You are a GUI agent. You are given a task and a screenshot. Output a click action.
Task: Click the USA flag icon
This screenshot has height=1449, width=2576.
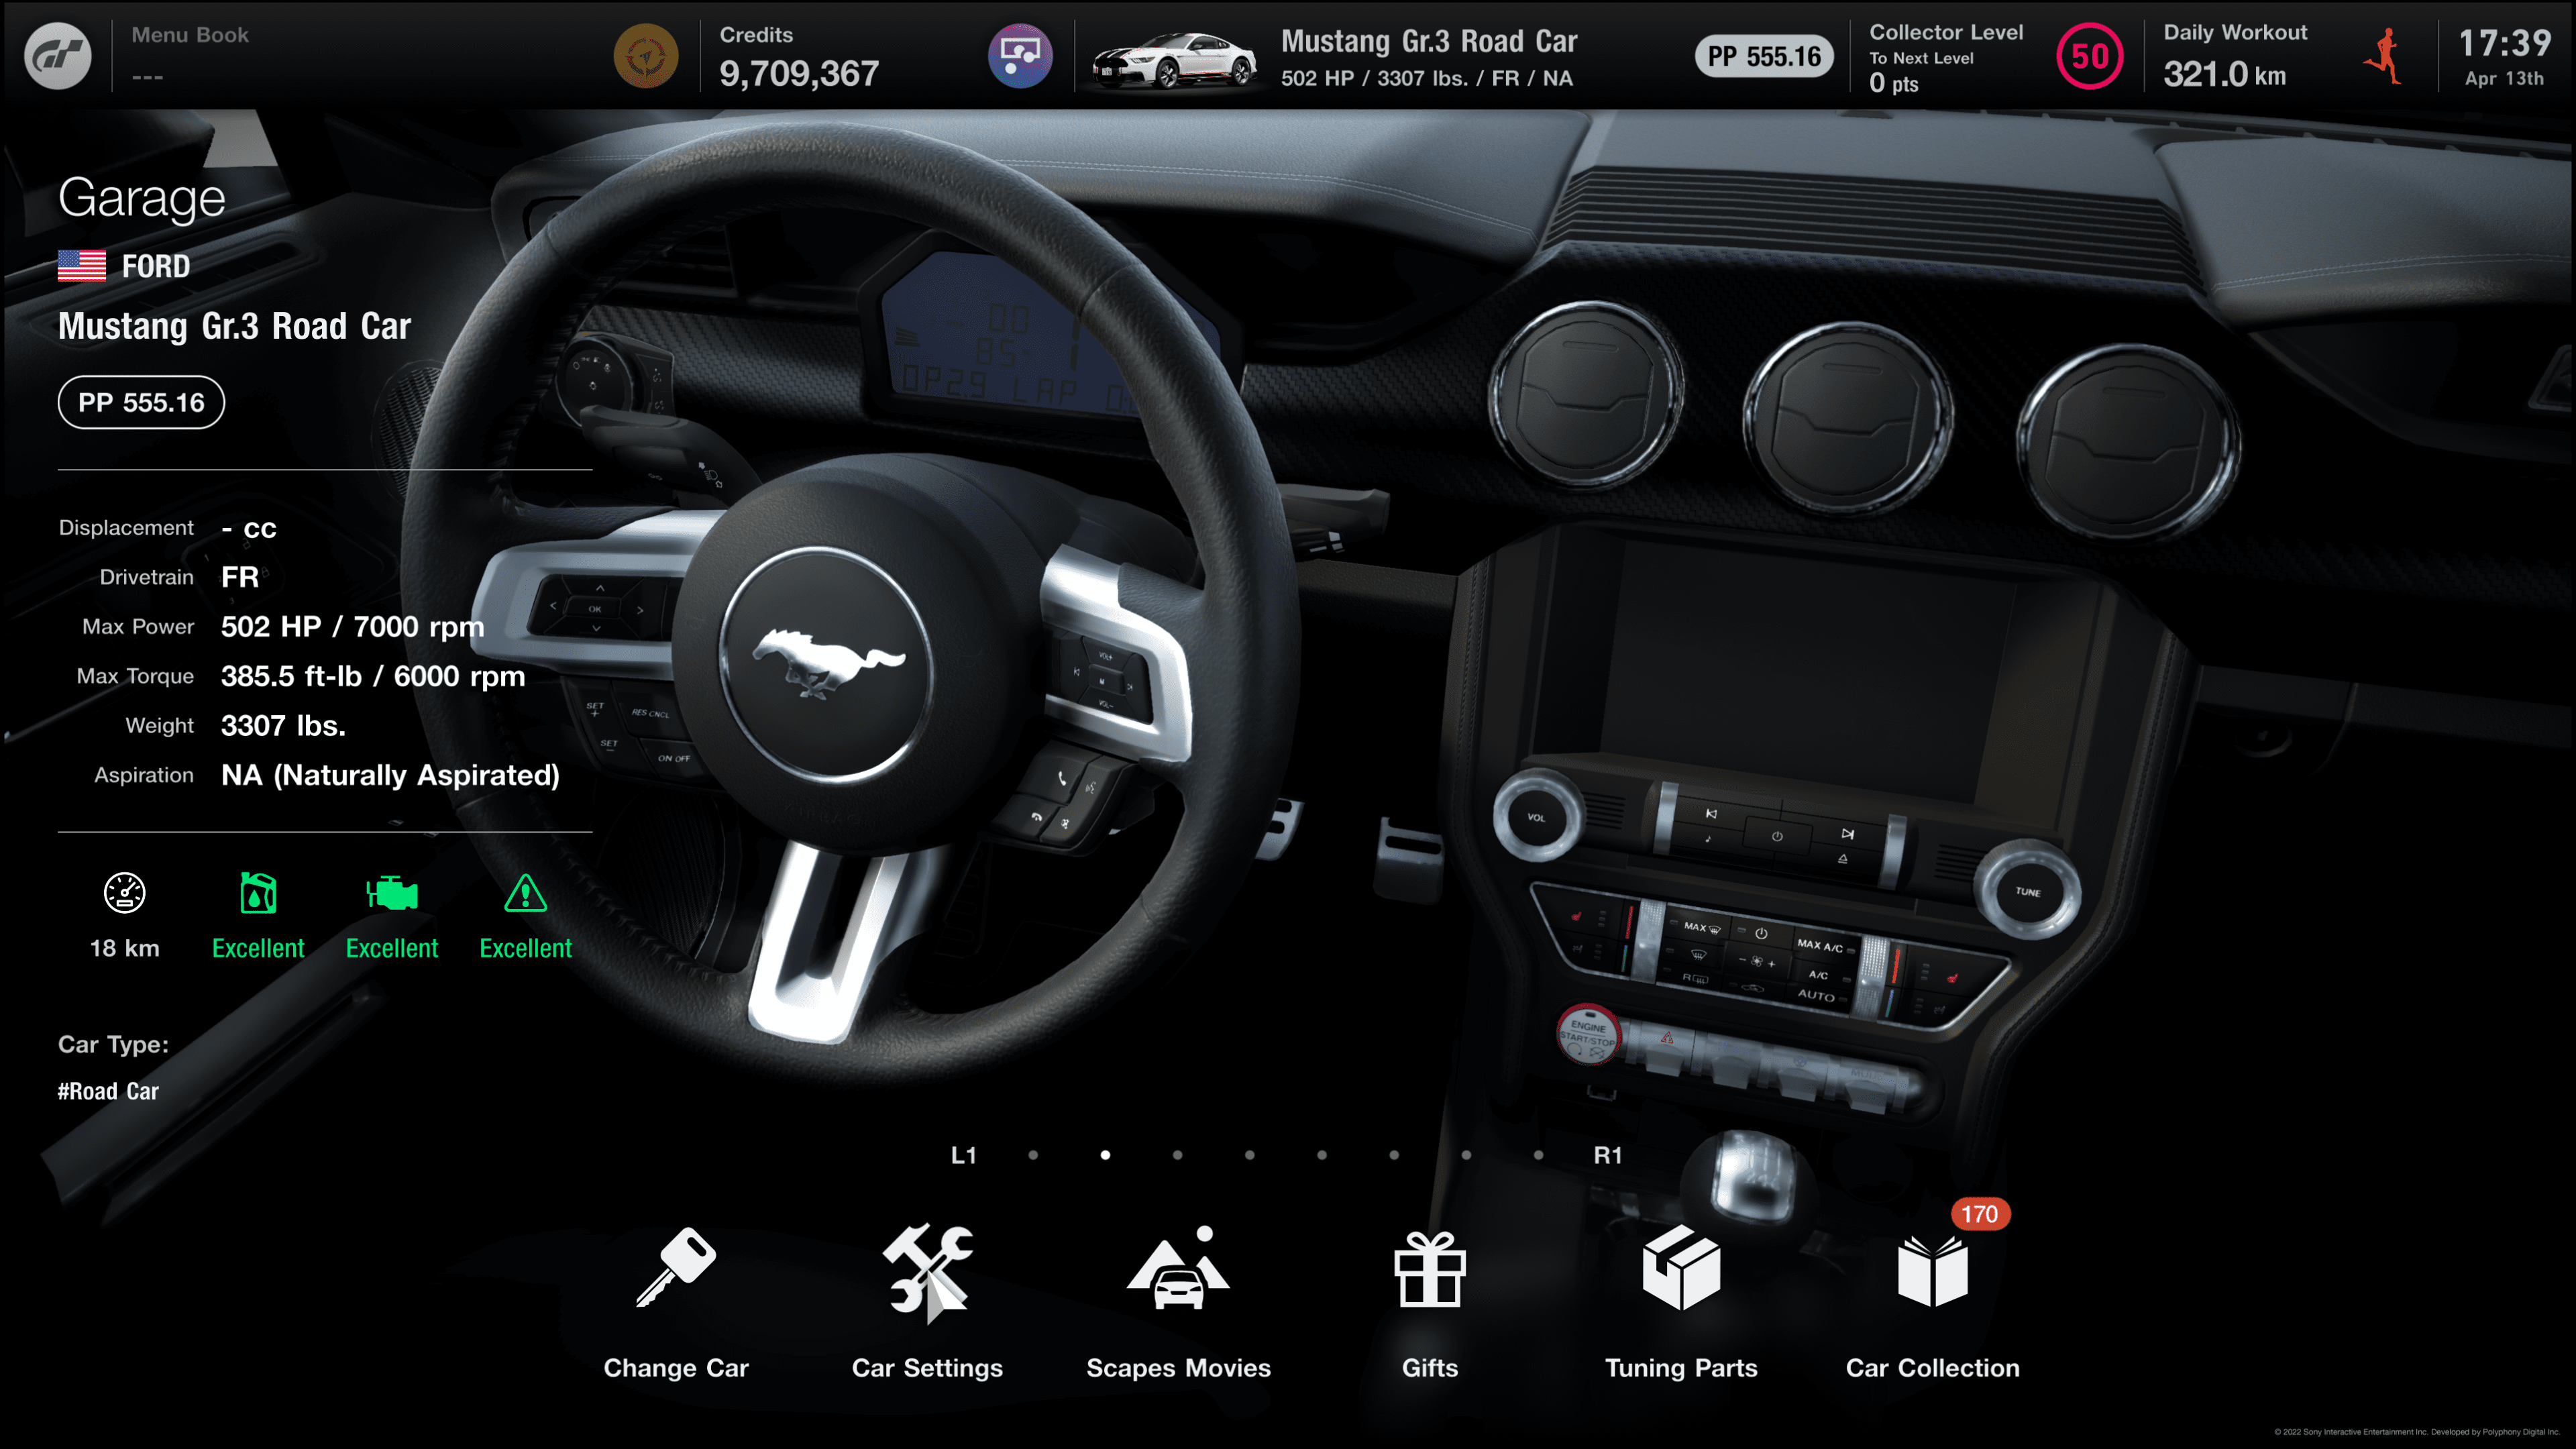(x=82, y=266)
